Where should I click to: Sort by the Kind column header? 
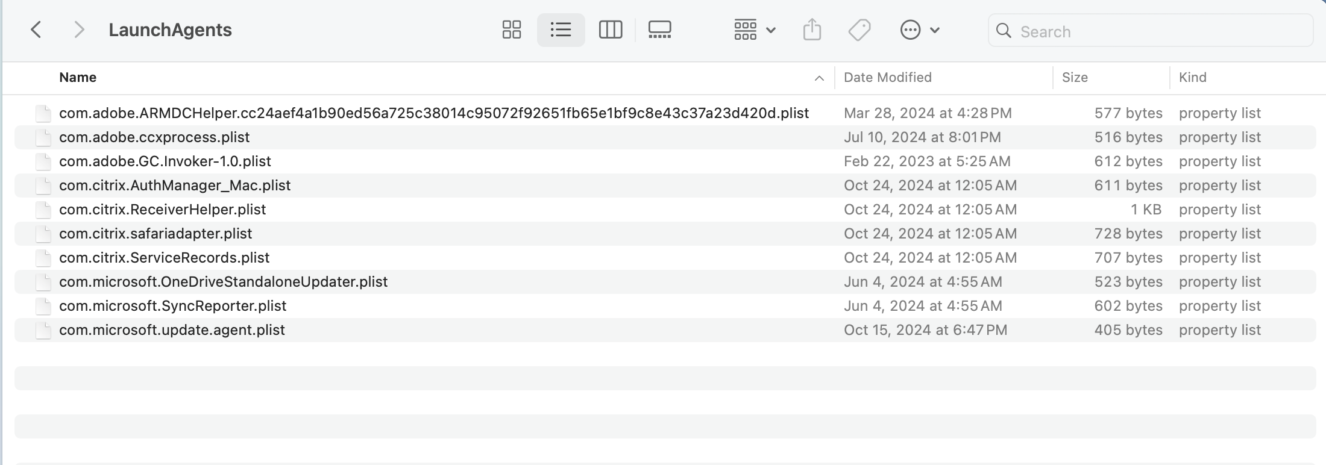[x=1192, y=77]
